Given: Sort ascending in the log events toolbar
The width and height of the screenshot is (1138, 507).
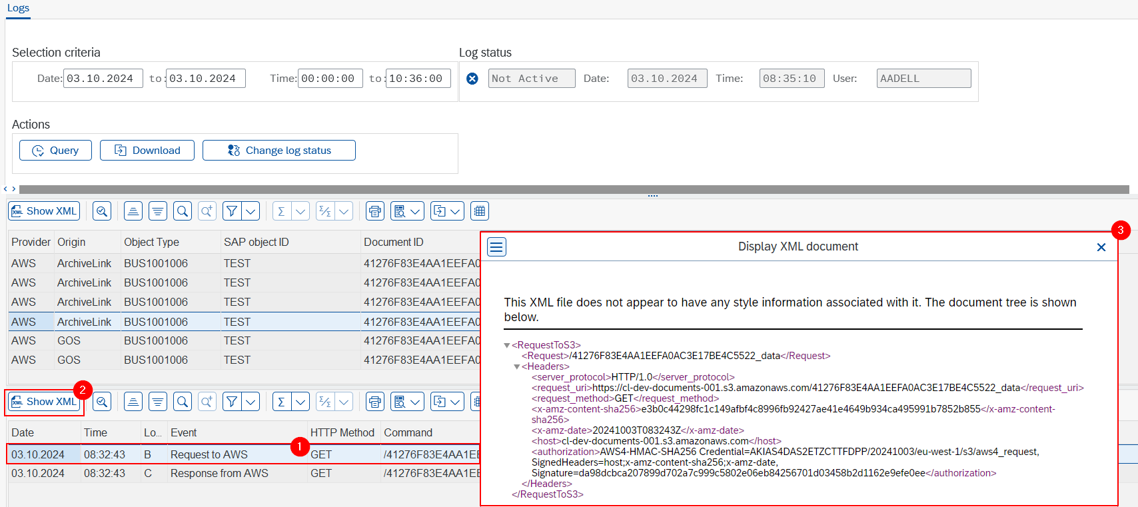Looking at the screenshot, I should (133, 402).
